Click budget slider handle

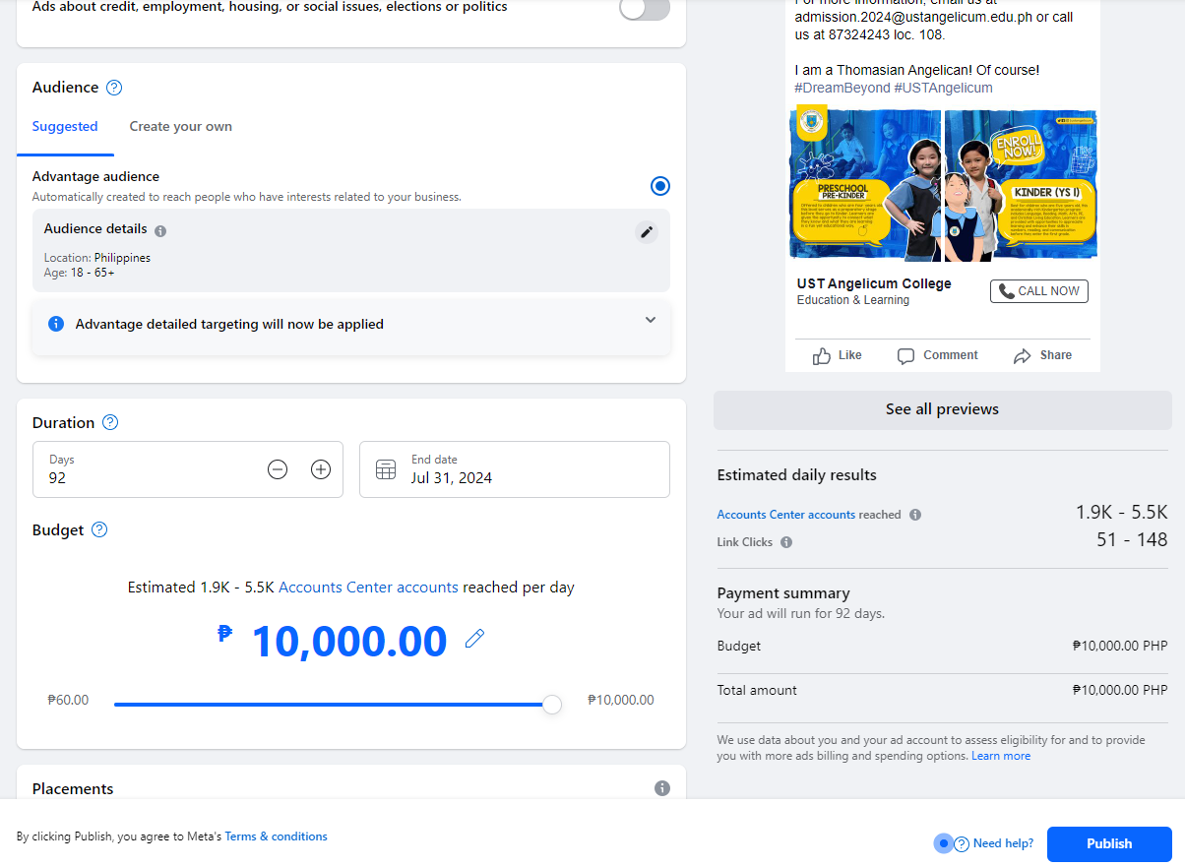[552, 705]
